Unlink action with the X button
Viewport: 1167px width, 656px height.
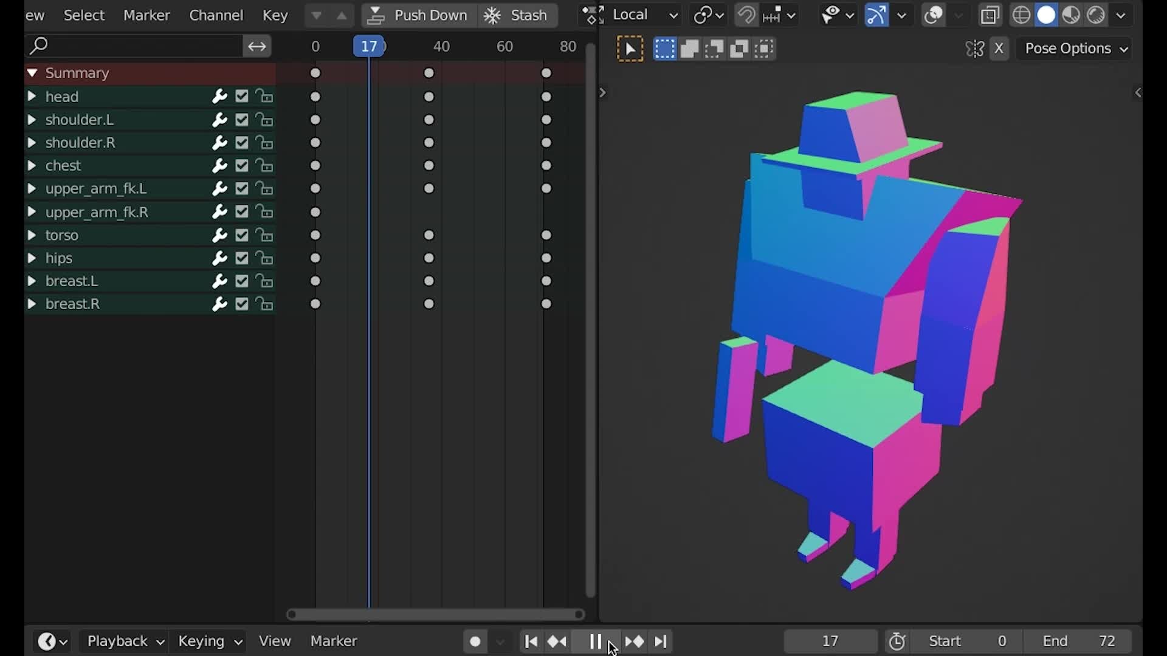[1000, 49]
